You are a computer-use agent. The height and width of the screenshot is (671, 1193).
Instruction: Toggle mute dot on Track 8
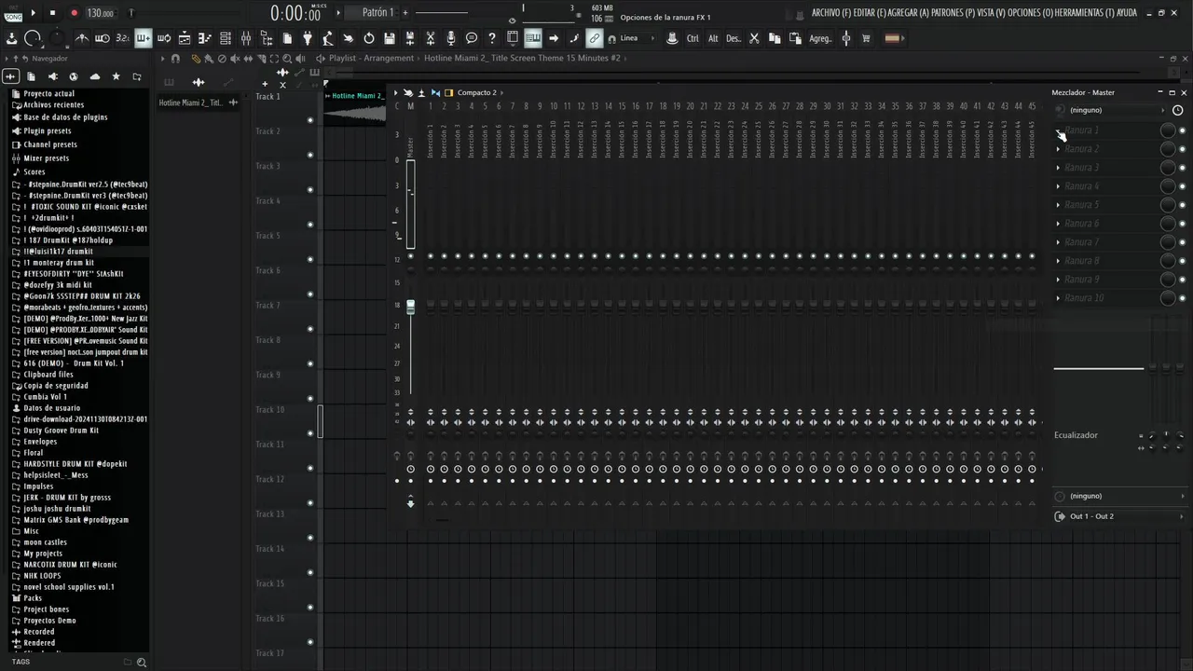click(x=310, y=363)
